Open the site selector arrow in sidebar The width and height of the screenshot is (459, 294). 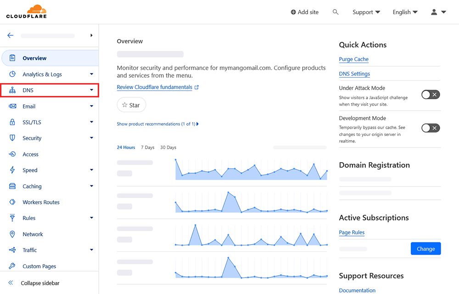coord(91,35)
